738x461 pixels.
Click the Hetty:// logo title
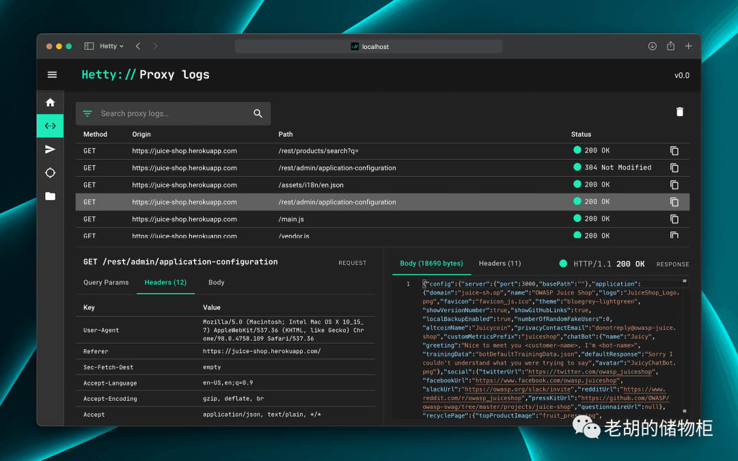(109, 75)
